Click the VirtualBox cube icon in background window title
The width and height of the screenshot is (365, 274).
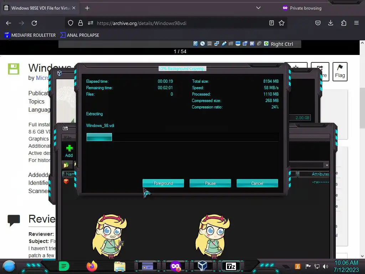(60, 73)
